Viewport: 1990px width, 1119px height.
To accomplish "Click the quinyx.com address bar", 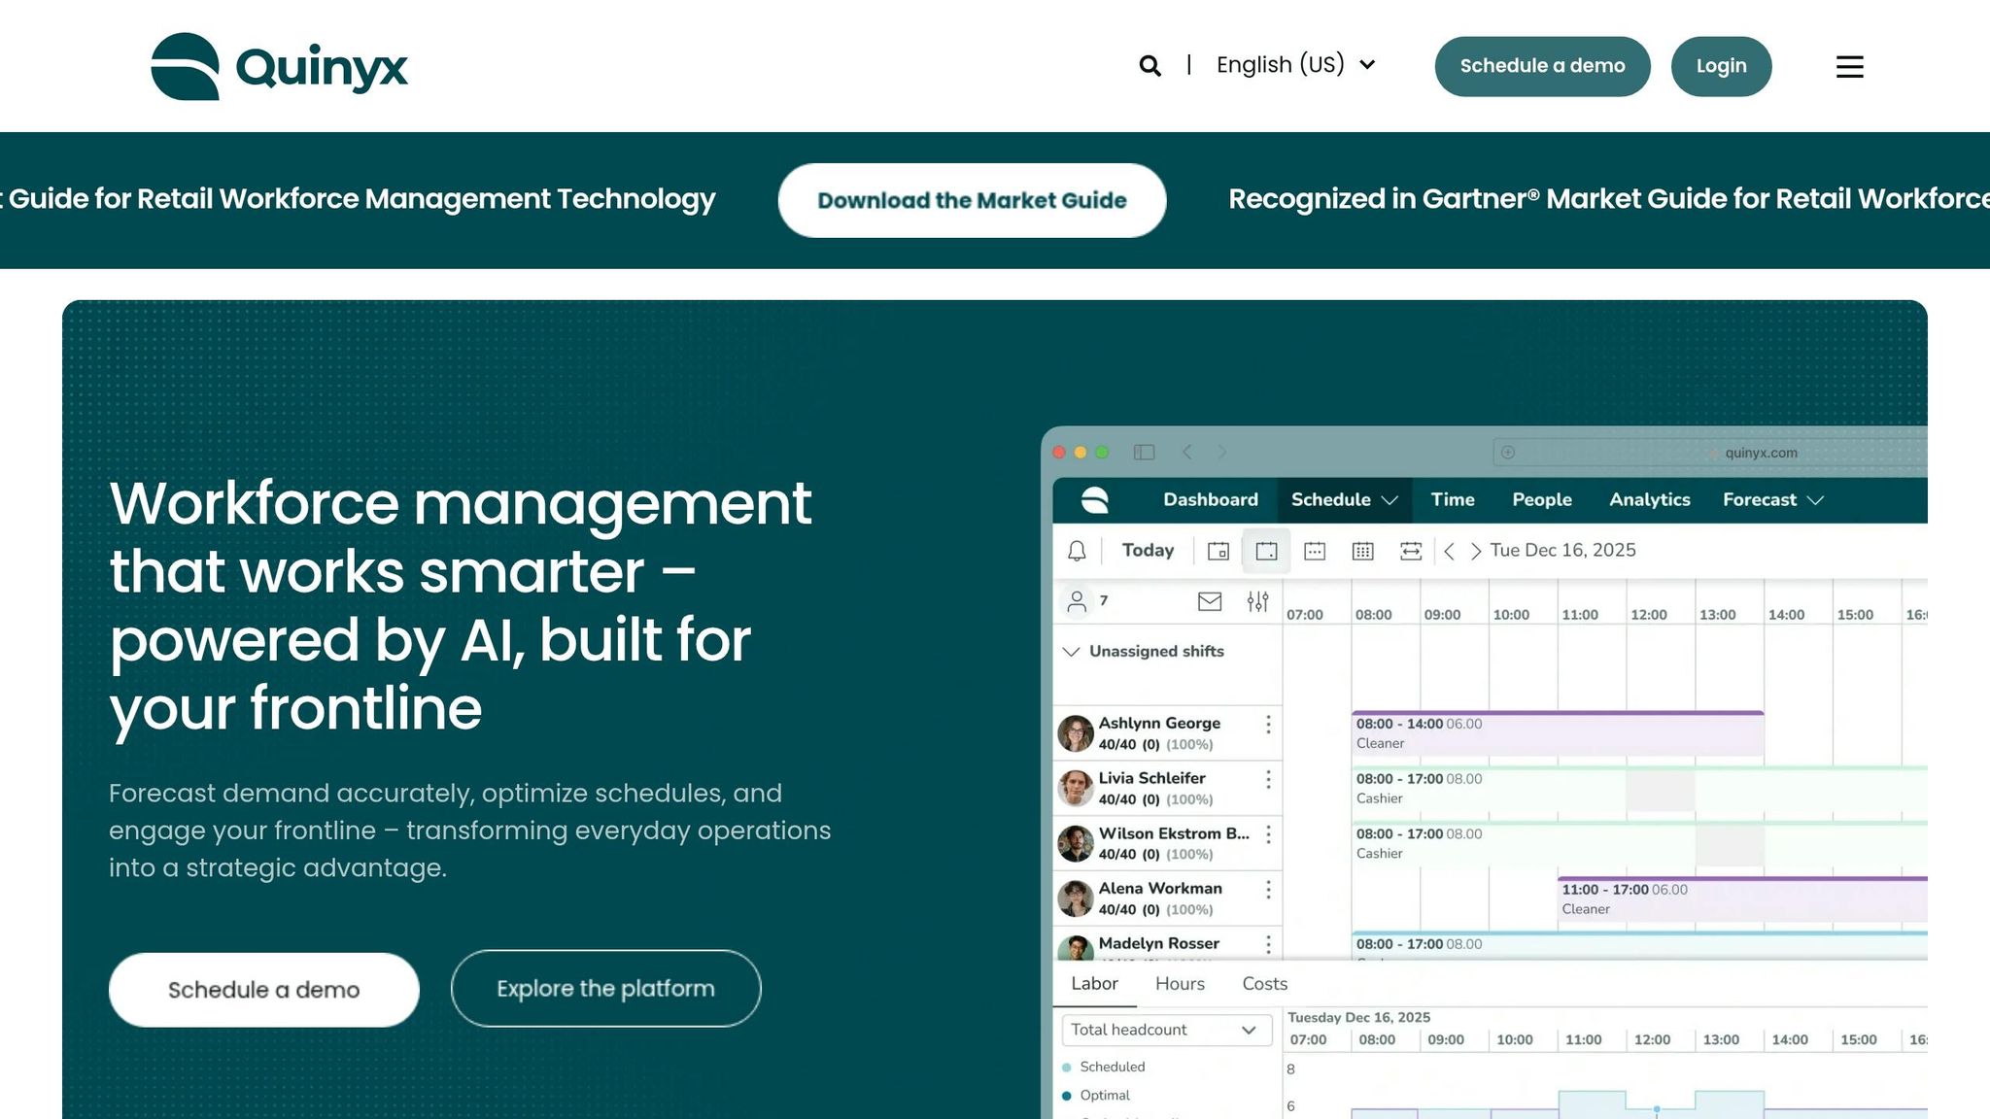I will coord(1710,452).
